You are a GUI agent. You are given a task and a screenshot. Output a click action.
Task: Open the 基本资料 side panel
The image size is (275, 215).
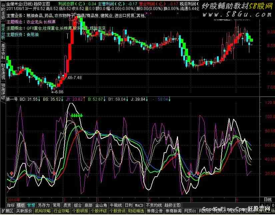(3, 51)
